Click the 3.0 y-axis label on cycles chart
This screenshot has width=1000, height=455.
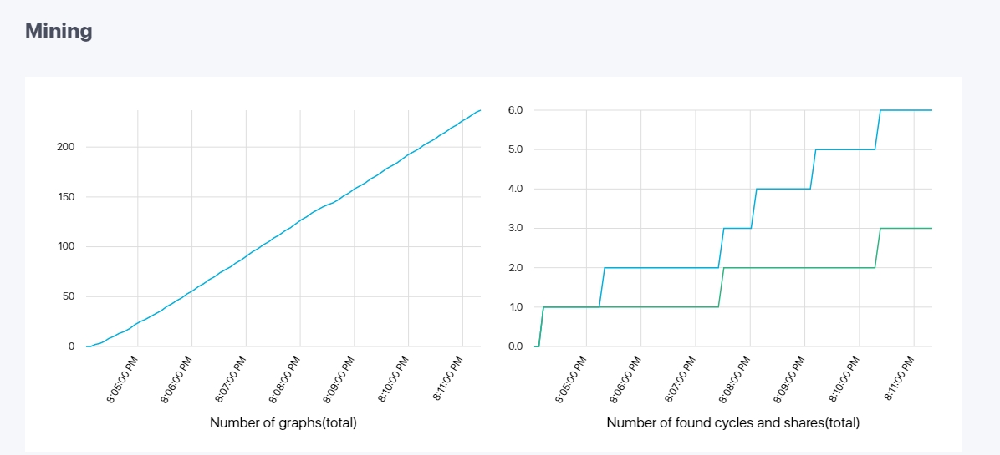coord(516,229)
